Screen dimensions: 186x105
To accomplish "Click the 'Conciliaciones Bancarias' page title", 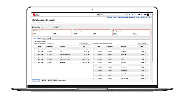I will pyautogui.click(x=44, y=20).
